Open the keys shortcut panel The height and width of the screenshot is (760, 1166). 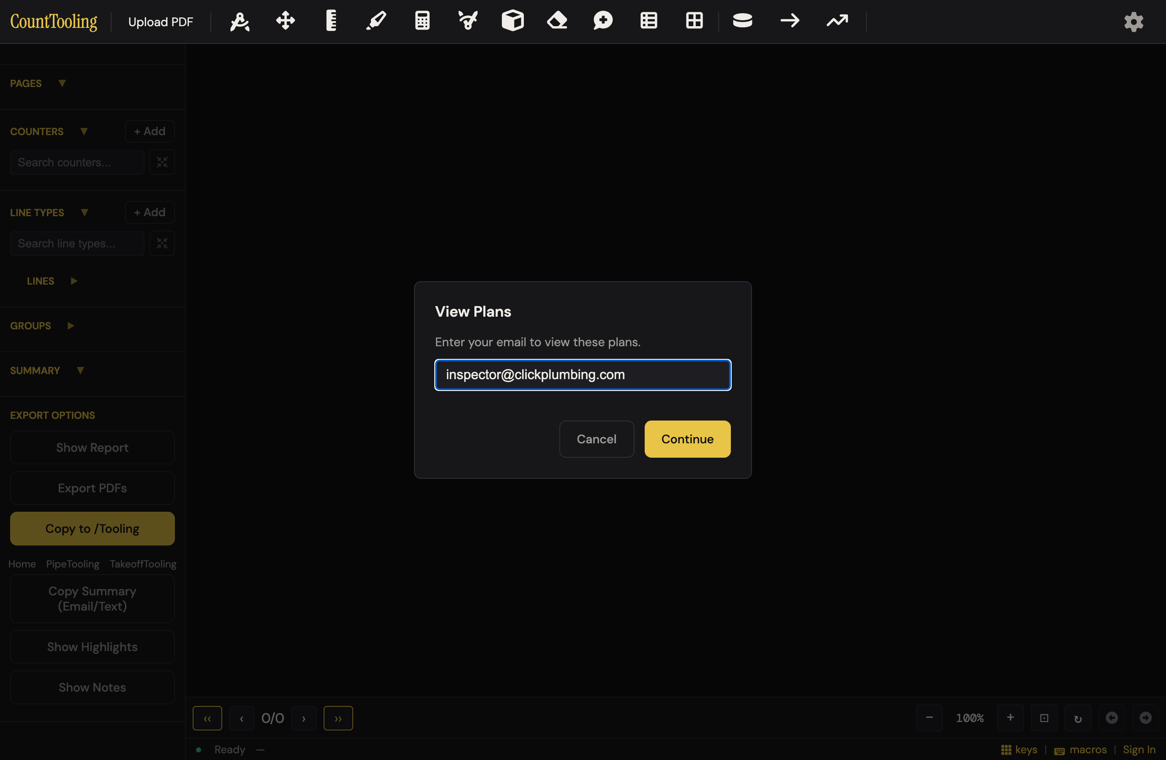click(x=1019, y=750)
